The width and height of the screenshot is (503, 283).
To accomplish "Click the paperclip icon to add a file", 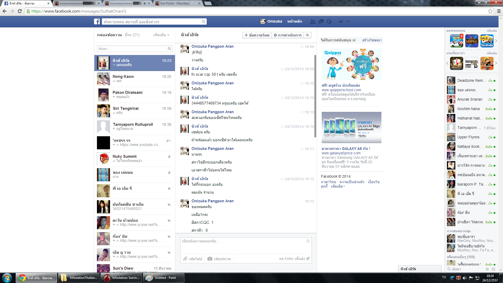I will [x=185, y=259].
